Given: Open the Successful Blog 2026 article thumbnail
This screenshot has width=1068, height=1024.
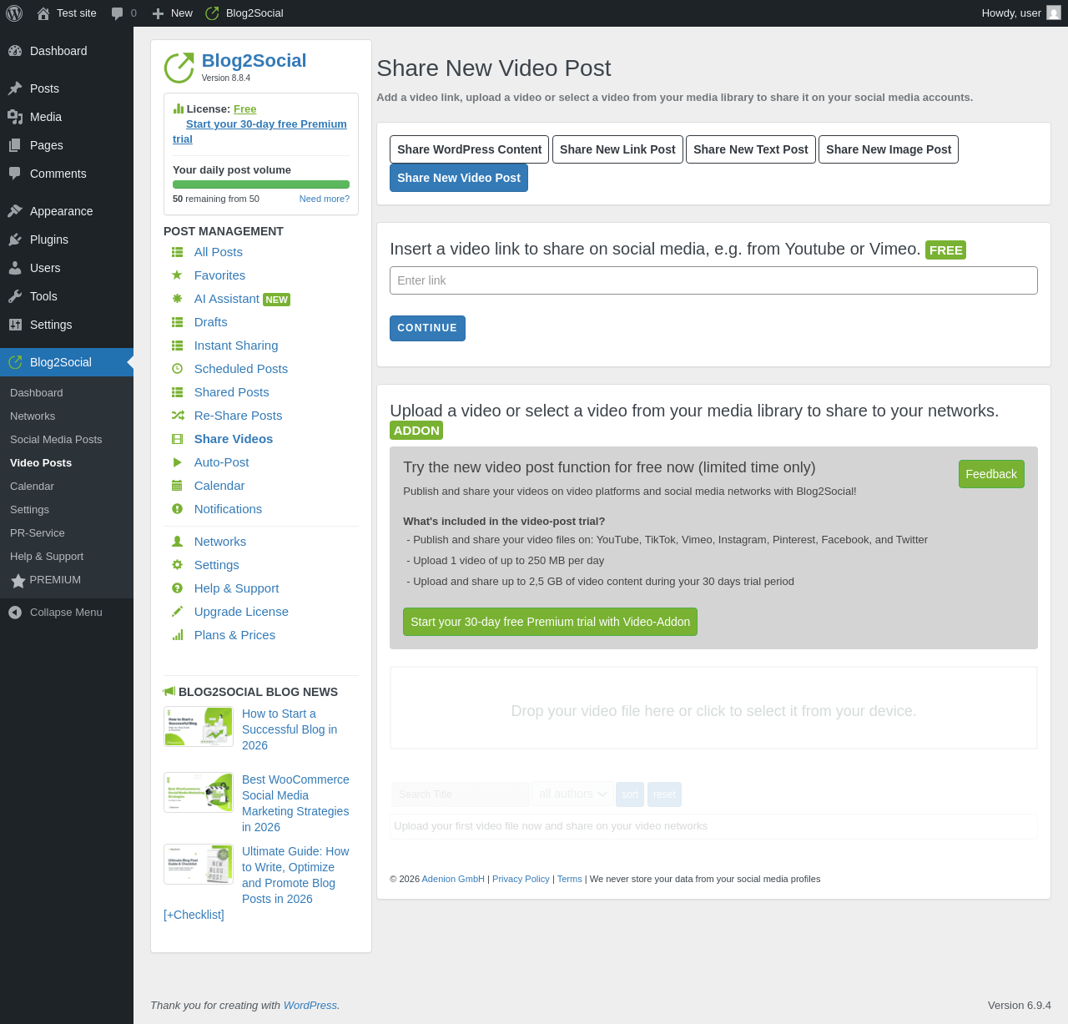Looking at the screenshot, I should tap(199, 727).
